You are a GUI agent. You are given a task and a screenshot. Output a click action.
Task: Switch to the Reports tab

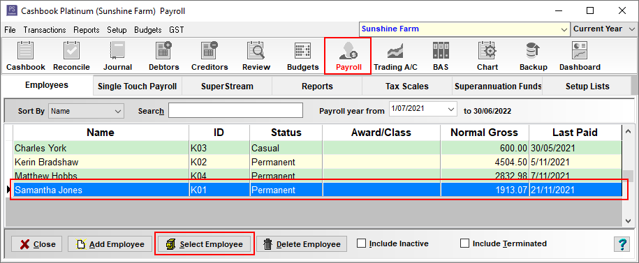[317, 87]
